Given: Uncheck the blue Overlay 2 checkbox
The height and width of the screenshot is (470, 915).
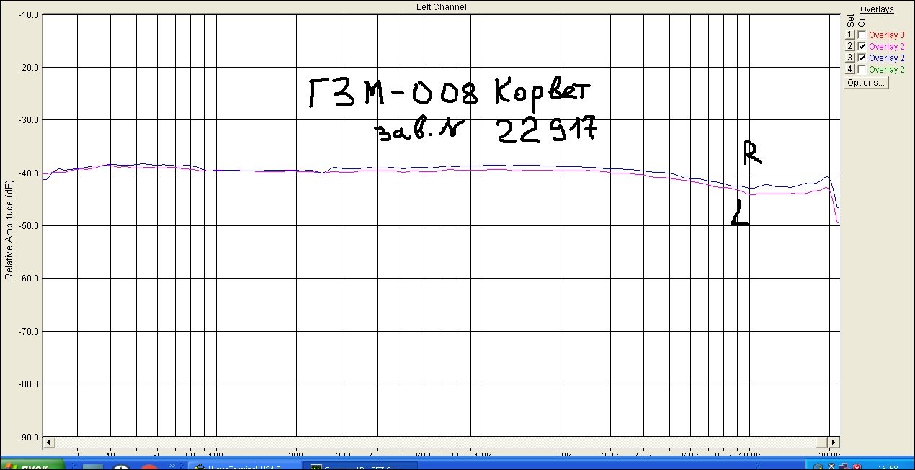Looking at the screenshot, I should point(862,58).
